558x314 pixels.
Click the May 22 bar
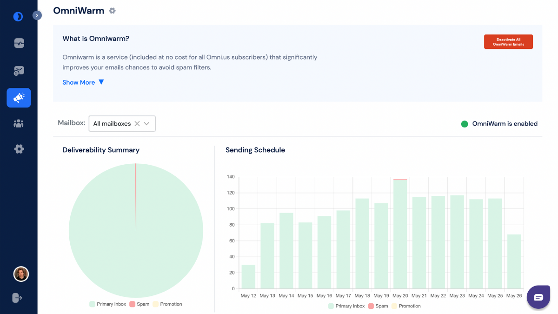tap(438, 242)
